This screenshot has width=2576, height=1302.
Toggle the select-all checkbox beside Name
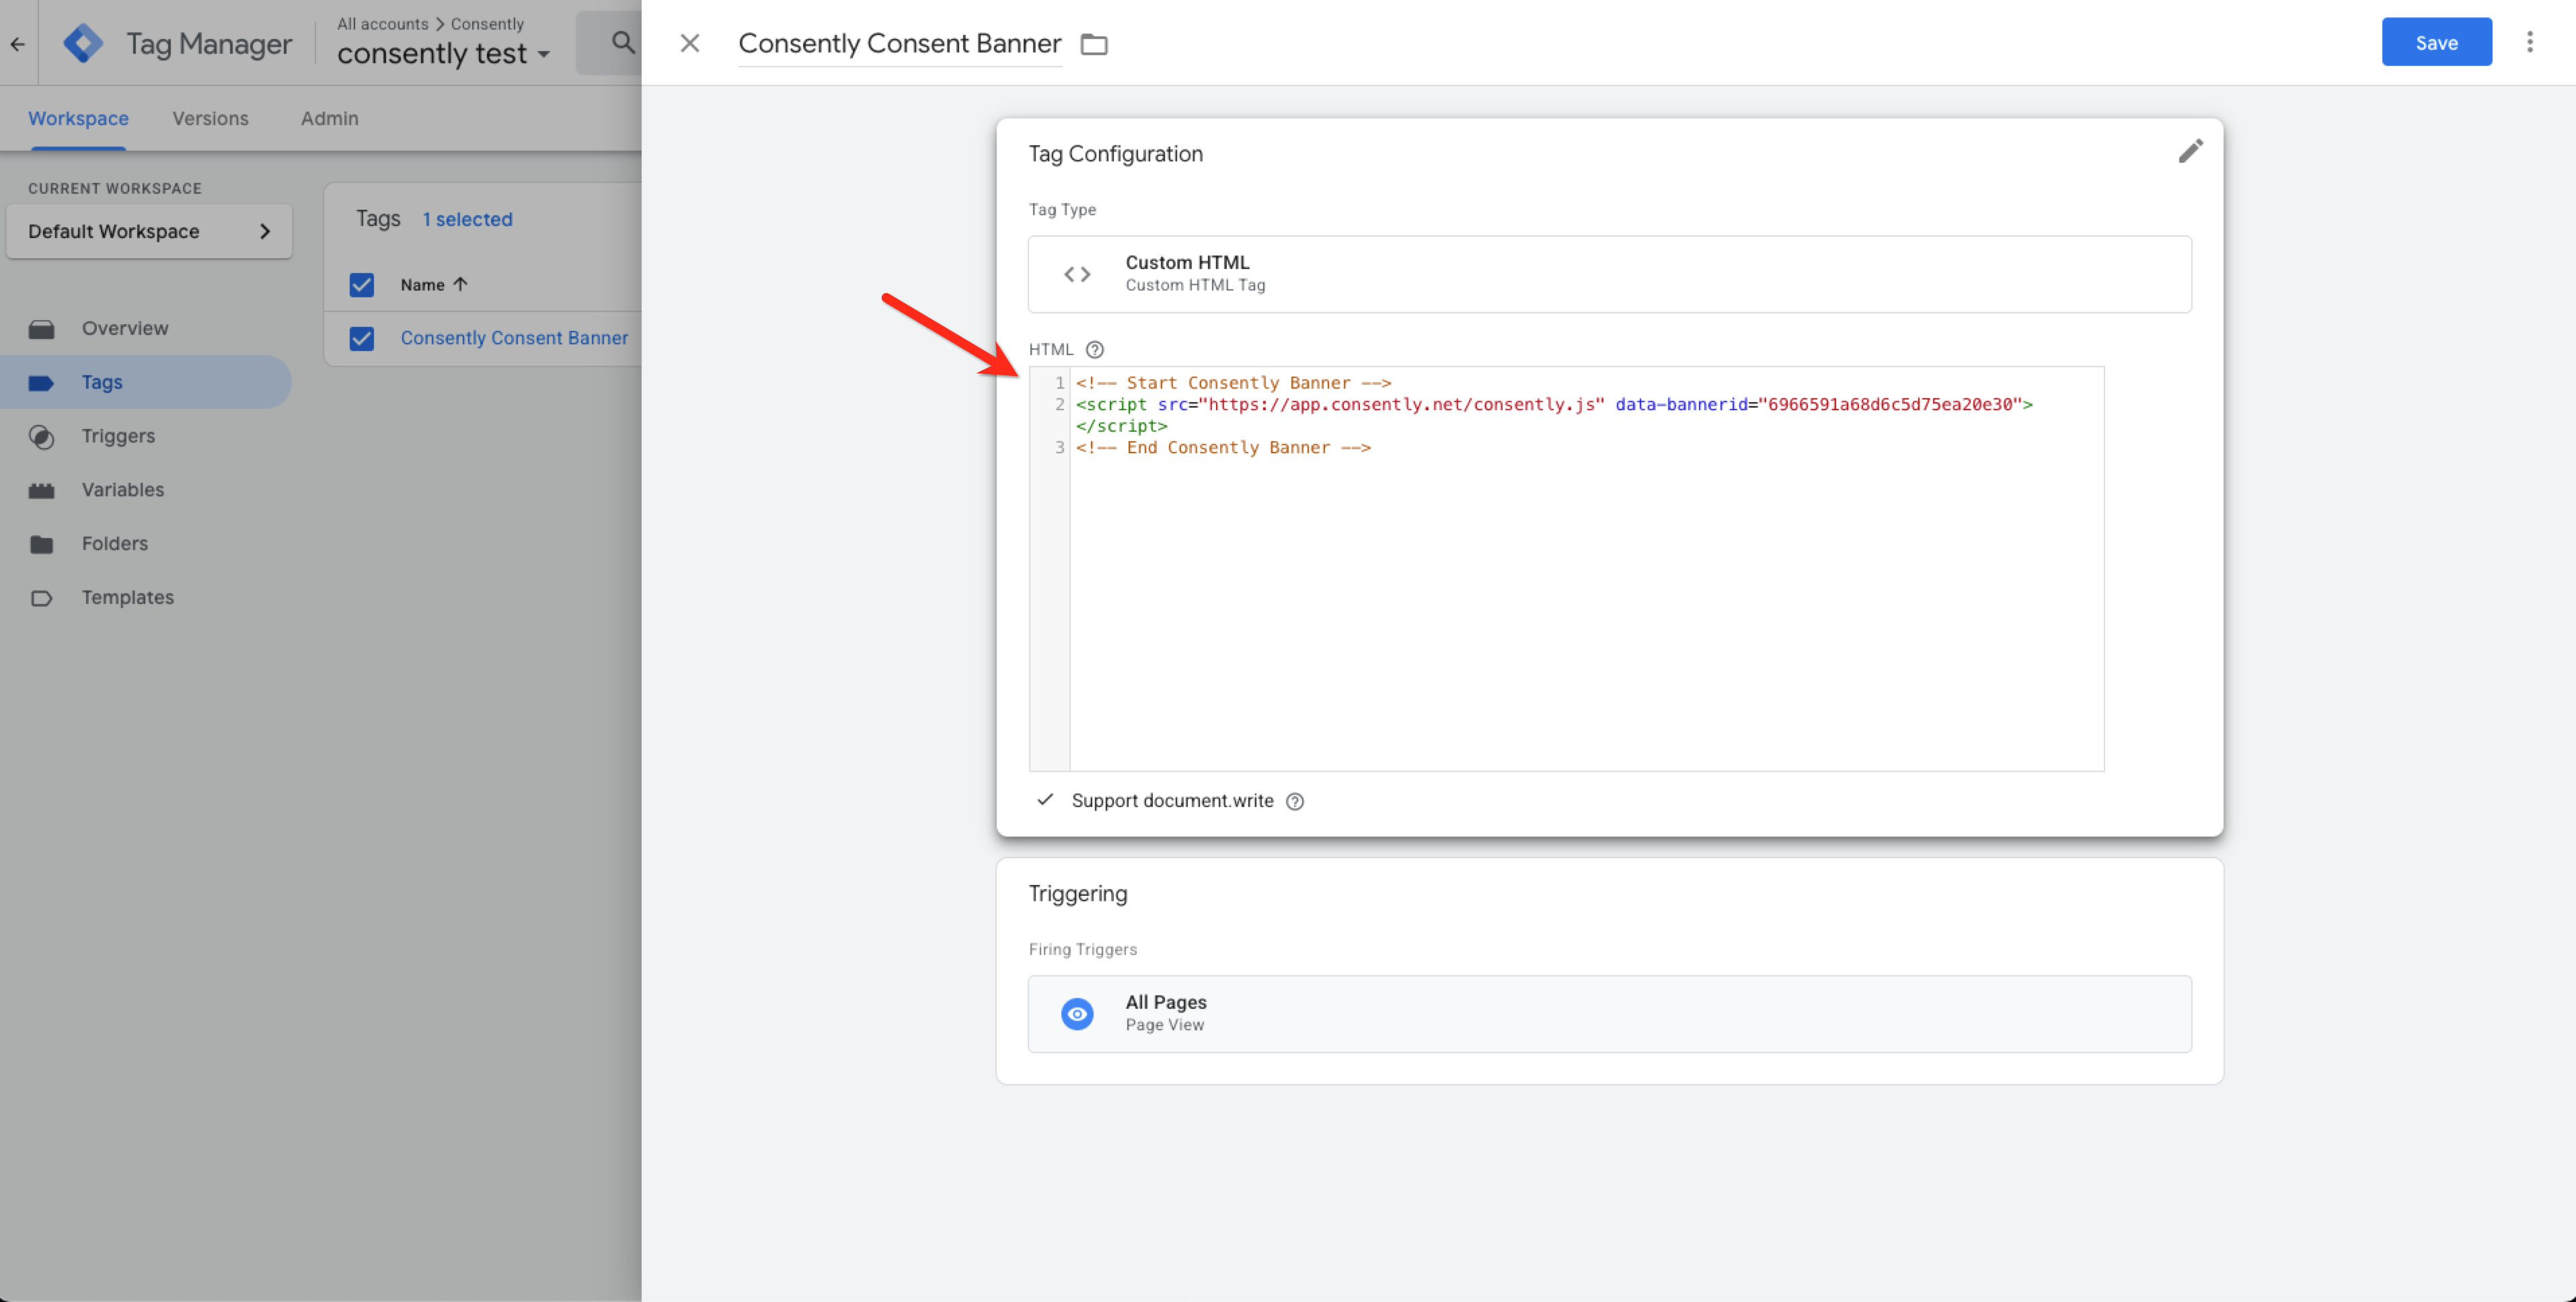coord(362,285)
